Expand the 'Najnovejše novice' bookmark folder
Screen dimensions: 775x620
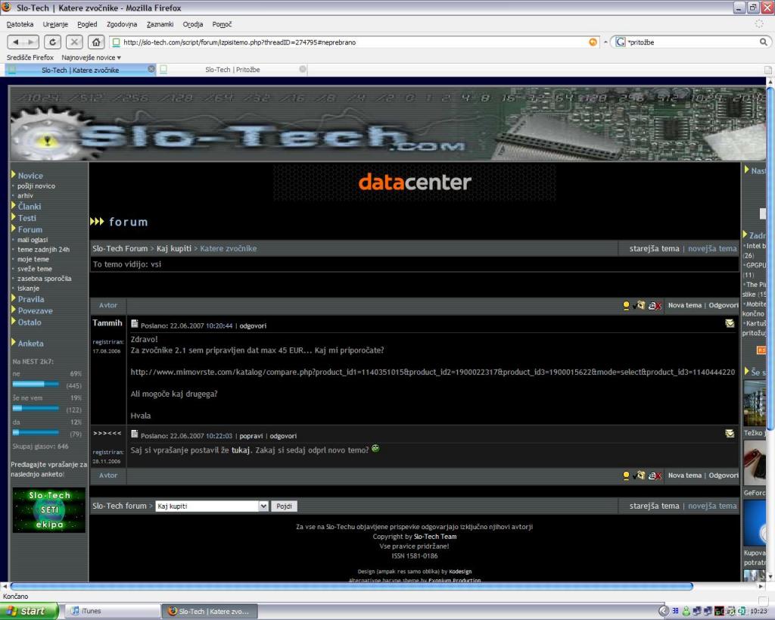tap(91, 58)
